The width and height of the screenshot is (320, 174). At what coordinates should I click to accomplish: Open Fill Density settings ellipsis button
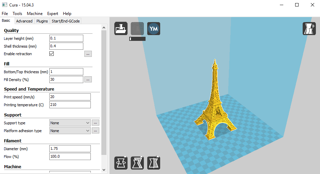88,79
